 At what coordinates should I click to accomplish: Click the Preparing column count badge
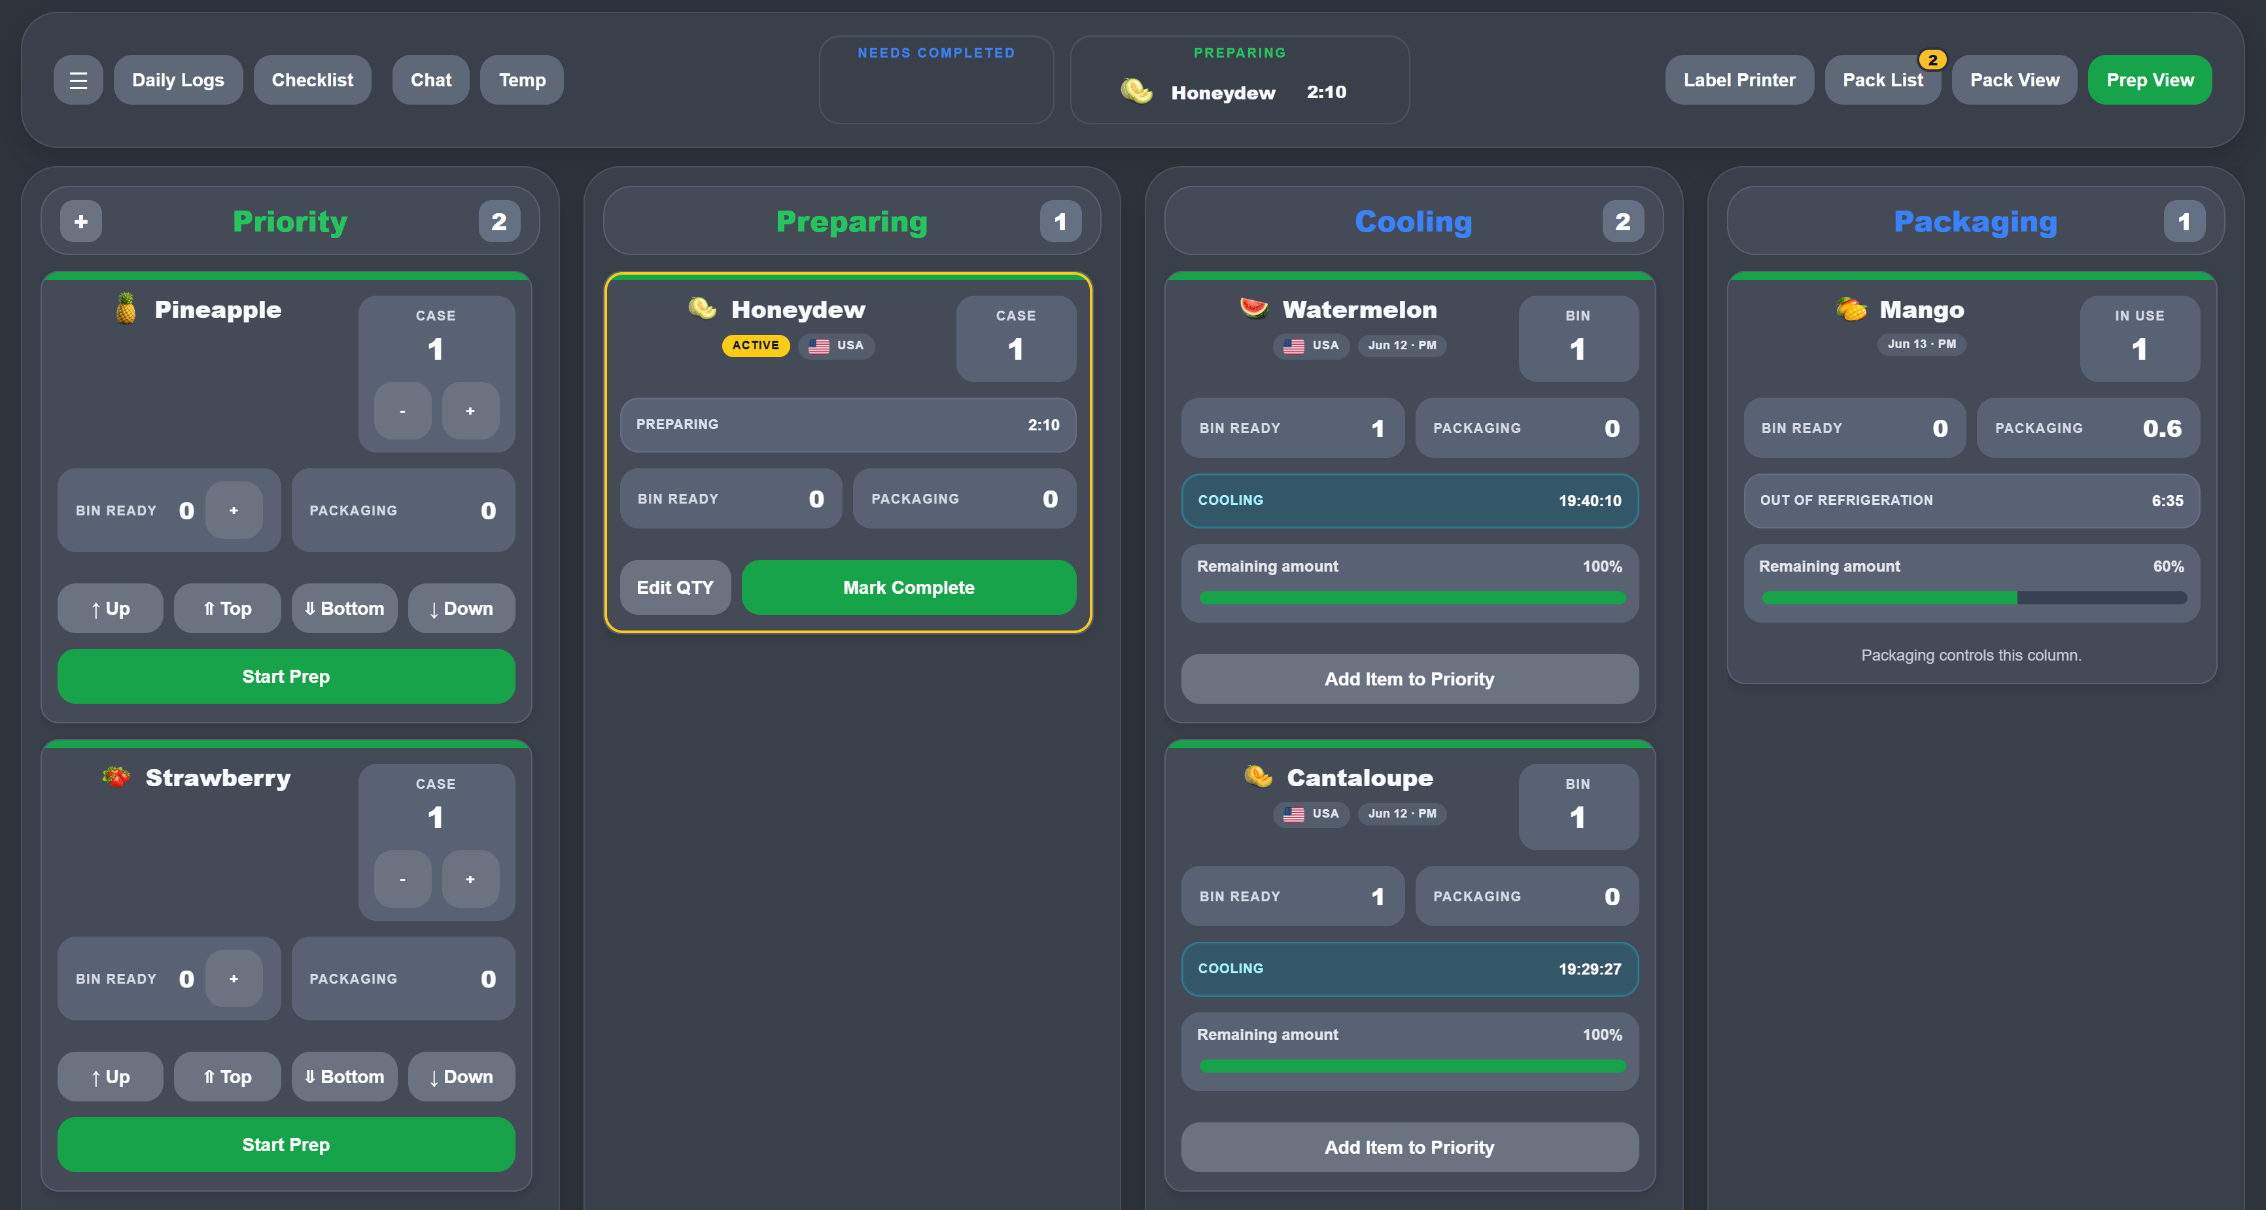[x=1061, y=222]
